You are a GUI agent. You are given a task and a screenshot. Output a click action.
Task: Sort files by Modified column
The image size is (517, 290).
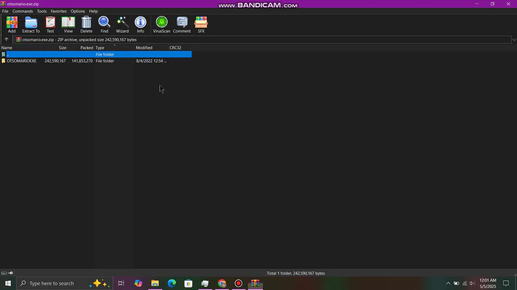pos(151,48)
